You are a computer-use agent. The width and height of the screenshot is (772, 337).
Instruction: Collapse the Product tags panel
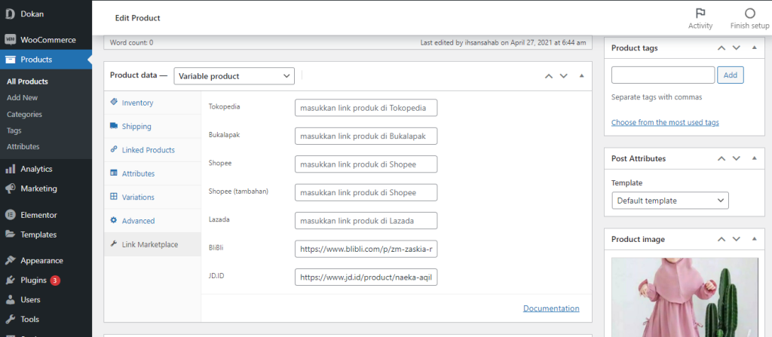(755, 48)
